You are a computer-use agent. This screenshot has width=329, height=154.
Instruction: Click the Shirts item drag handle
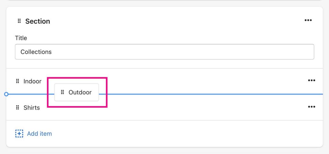coord(18,108)
